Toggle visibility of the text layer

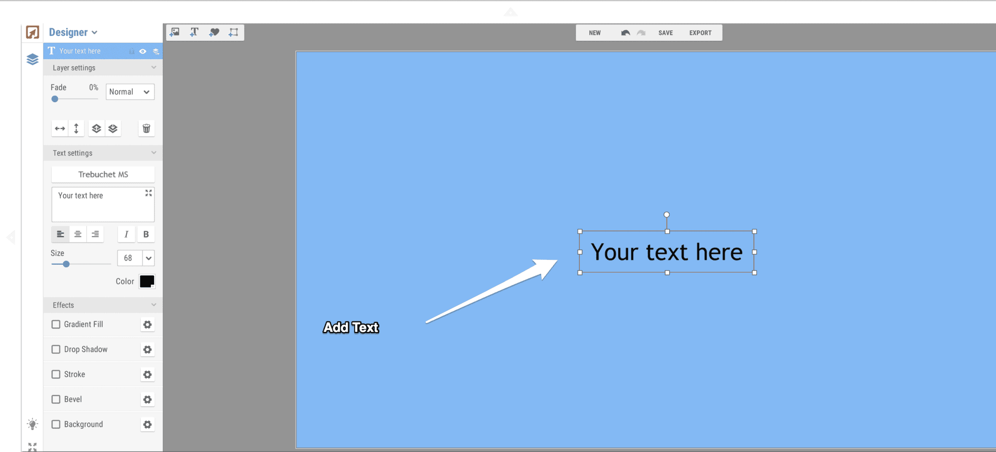[x=142, y=51]
